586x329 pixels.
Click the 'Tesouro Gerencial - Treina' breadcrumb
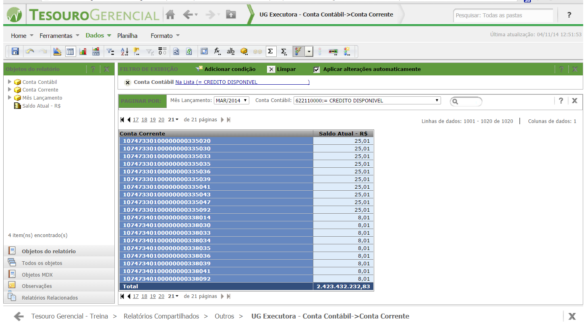(x=70, y=316)
